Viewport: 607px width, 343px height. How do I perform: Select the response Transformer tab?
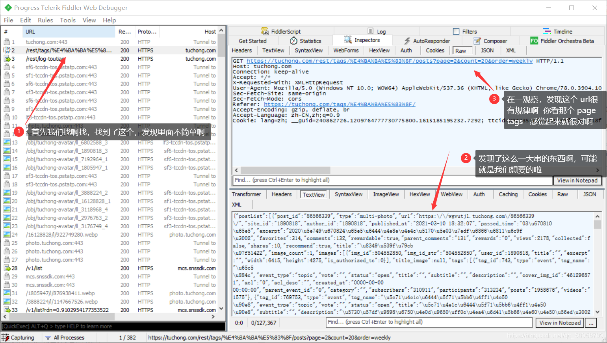[x=247, y=194]
